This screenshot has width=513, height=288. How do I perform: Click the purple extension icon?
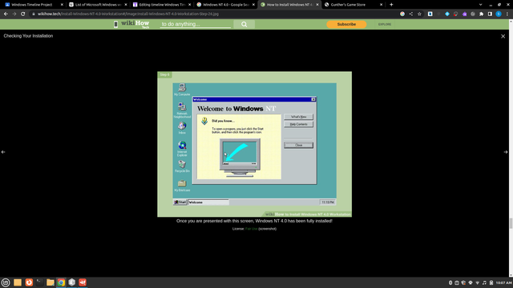464,14
